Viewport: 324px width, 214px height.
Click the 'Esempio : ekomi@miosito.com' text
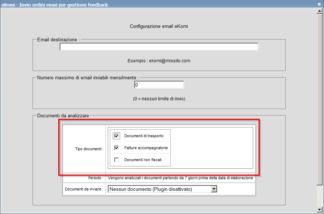pos(159,61)
